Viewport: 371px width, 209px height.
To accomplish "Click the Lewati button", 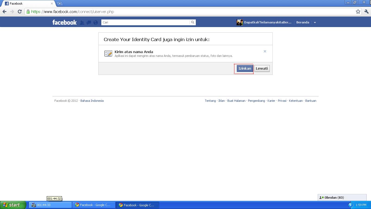I will click(262, 69).
